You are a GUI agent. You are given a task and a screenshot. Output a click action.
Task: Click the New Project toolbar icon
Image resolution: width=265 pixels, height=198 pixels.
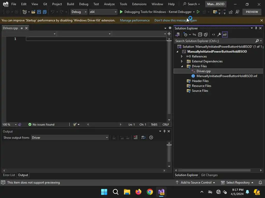tap(25, 12)
